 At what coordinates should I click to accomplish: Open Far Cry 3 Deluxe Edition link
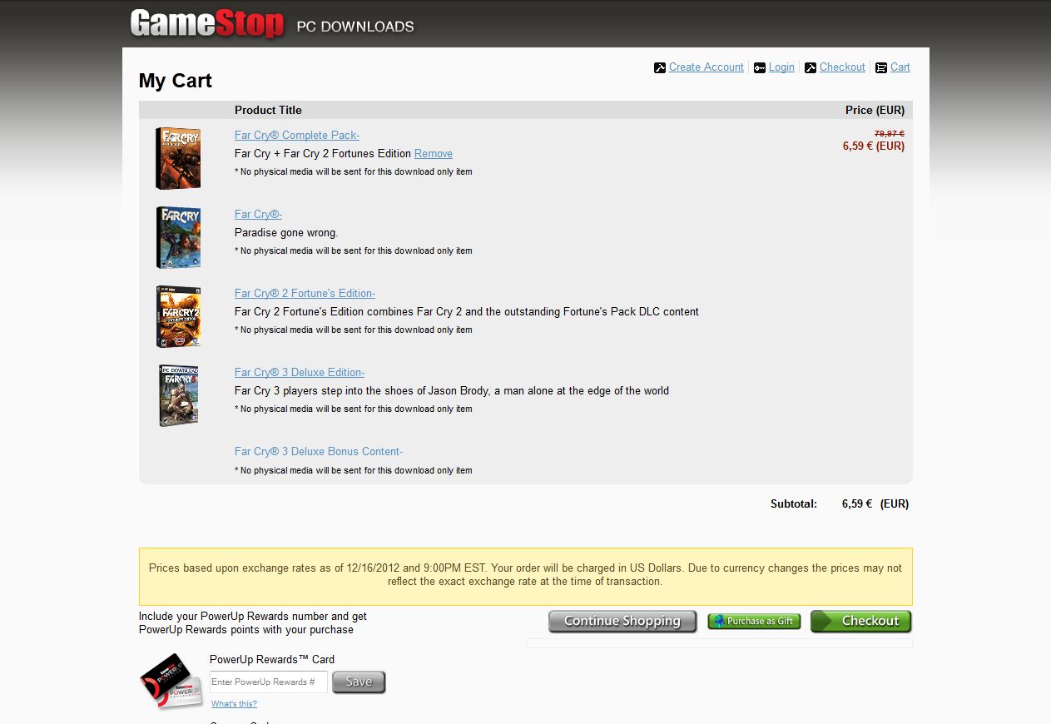click(x=300, y=372)
